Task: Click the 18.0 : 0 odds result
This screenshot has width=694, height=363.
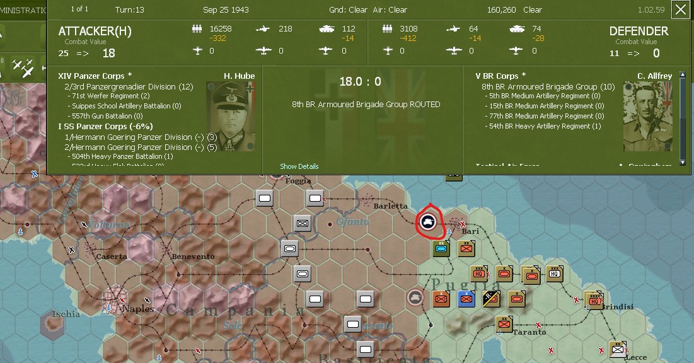Action: 361,81
